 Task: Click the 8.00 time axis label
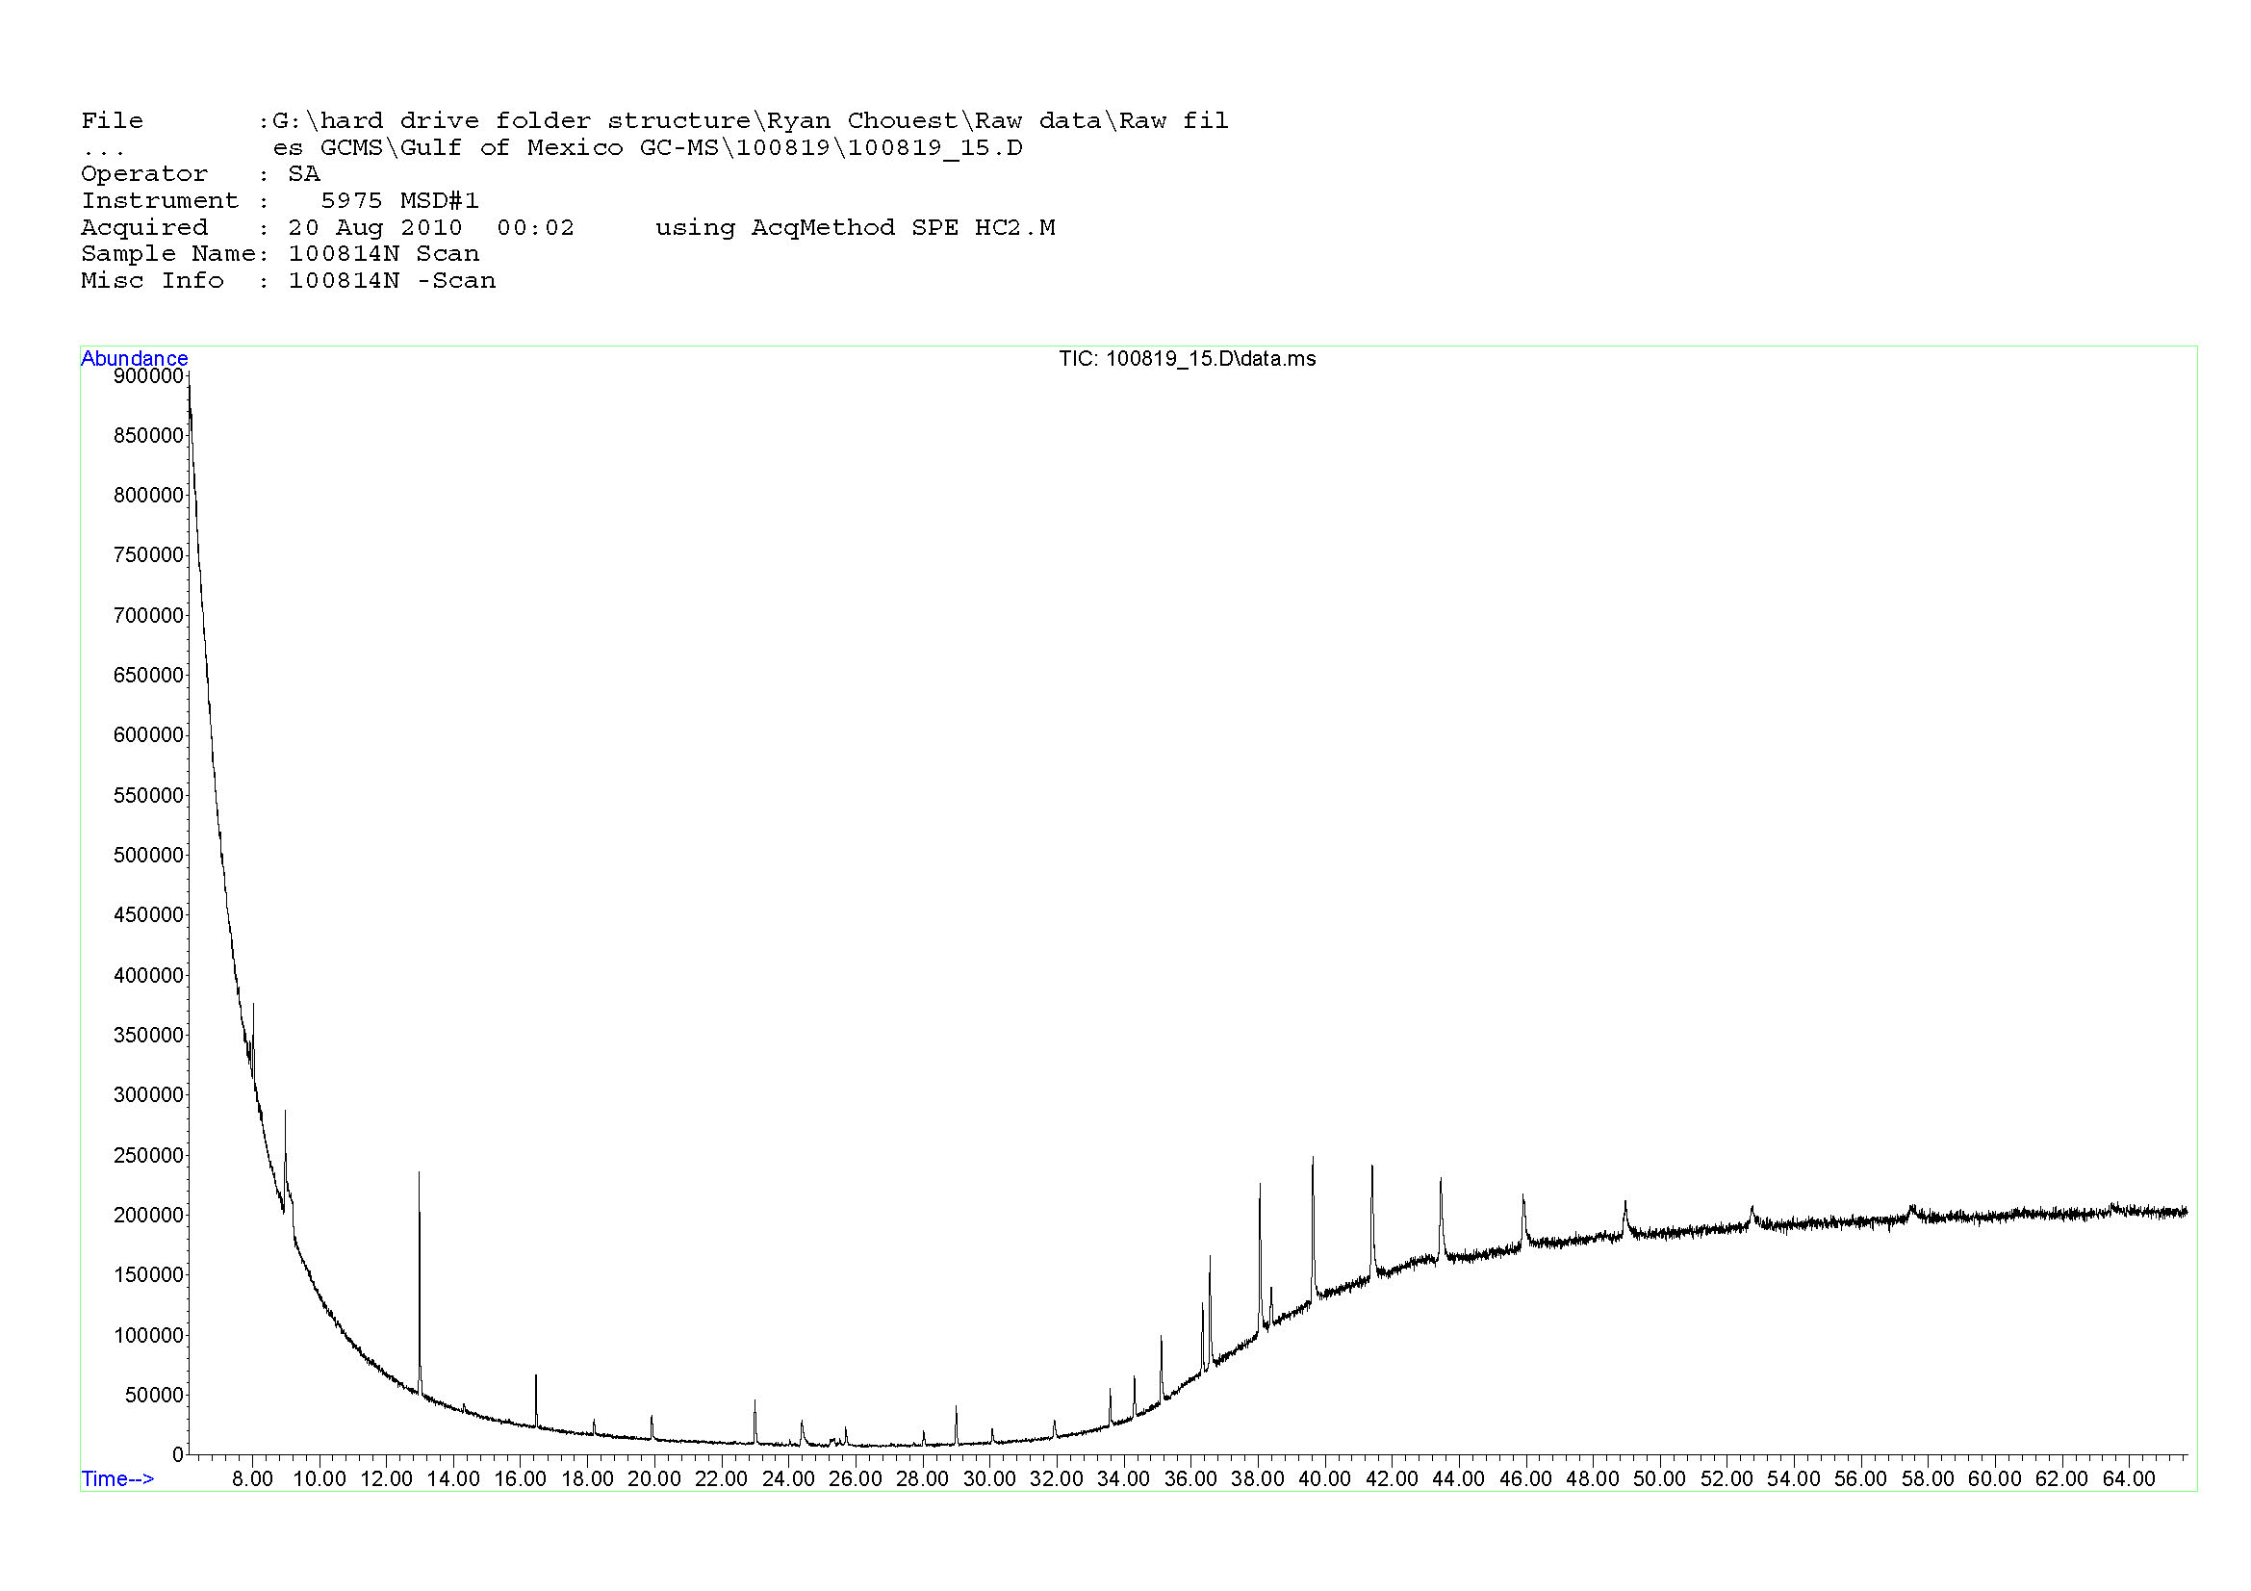click(252, 1478)
